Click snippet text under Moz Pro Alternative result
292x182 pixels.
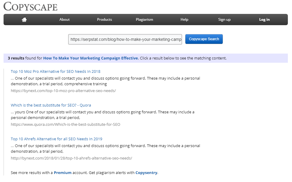[x=105, y=81]
